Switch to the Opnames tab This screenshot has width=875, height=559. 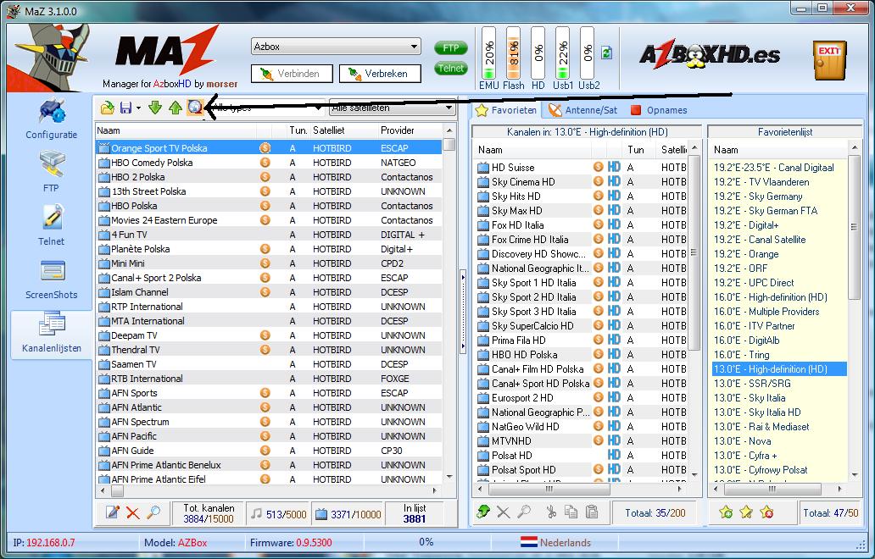click(659, 110)
